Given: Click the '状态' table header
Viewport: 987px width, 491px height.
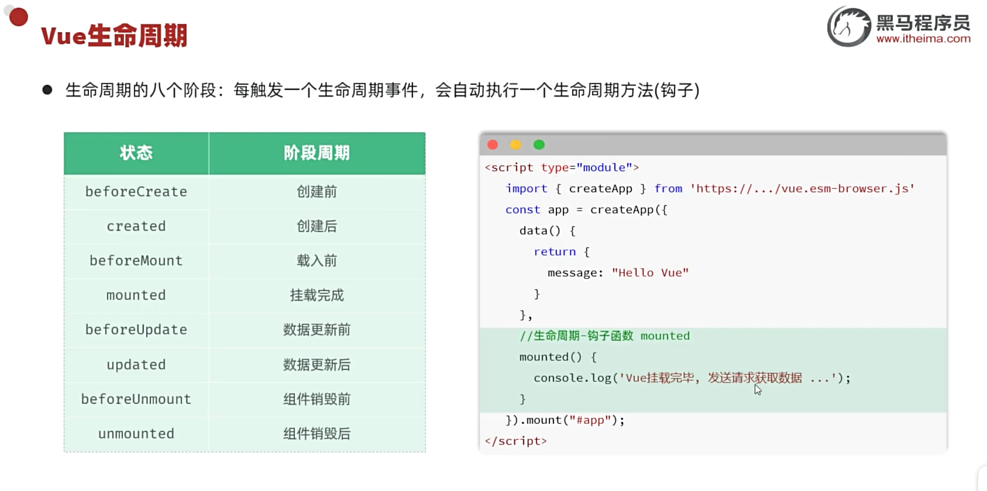Looking at the screenshot, I should [136, 153].
